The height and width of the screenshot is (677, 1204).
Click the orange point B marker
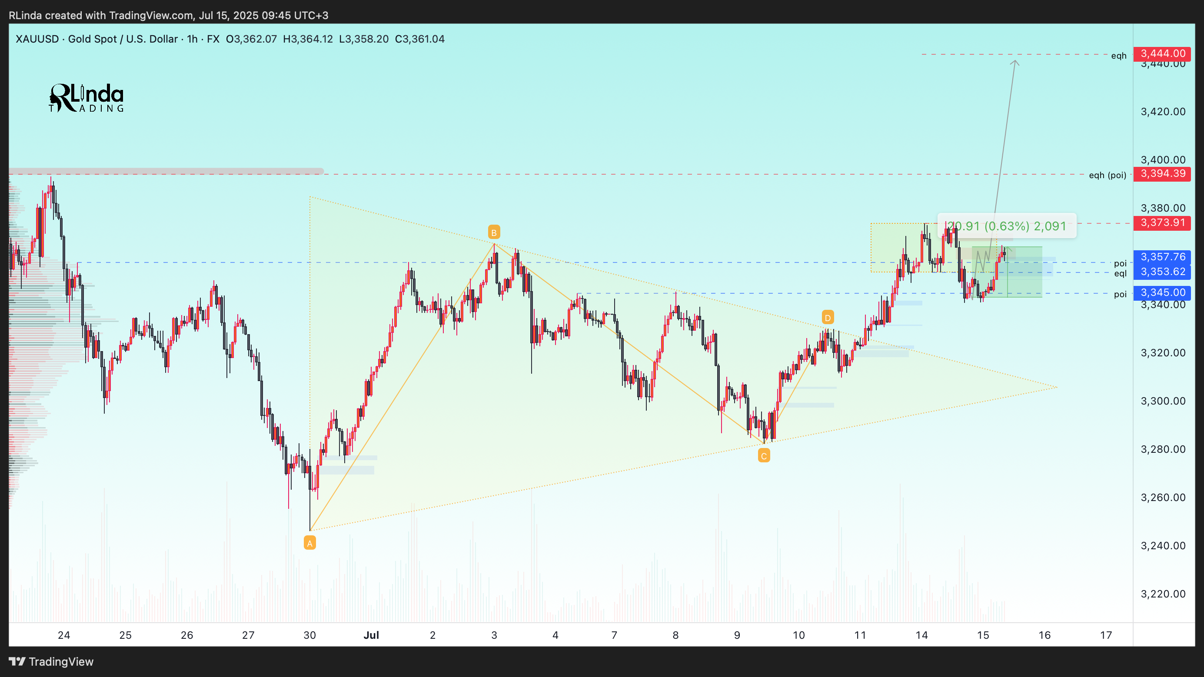494,232
